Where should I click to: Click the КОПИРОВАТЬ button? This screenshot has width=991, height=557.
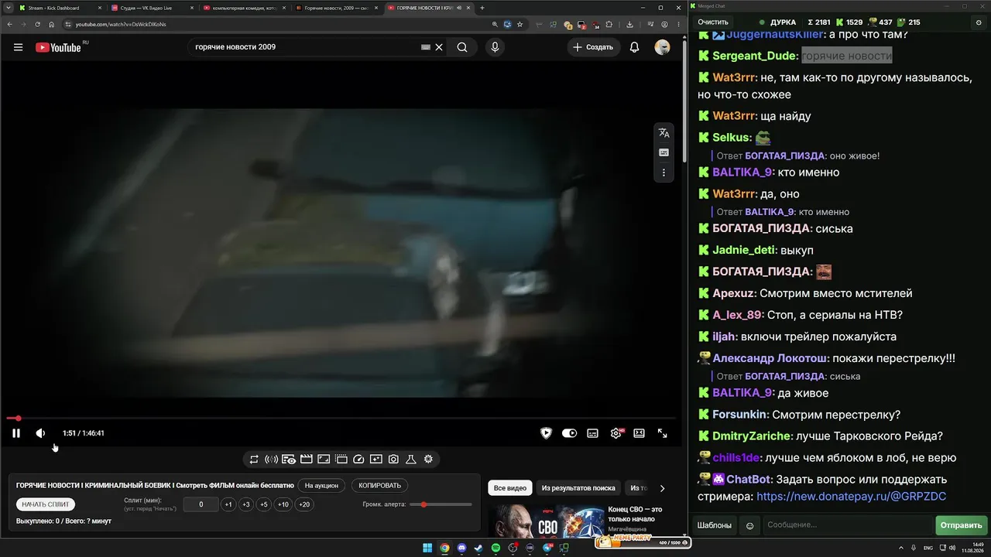(379, 486)
